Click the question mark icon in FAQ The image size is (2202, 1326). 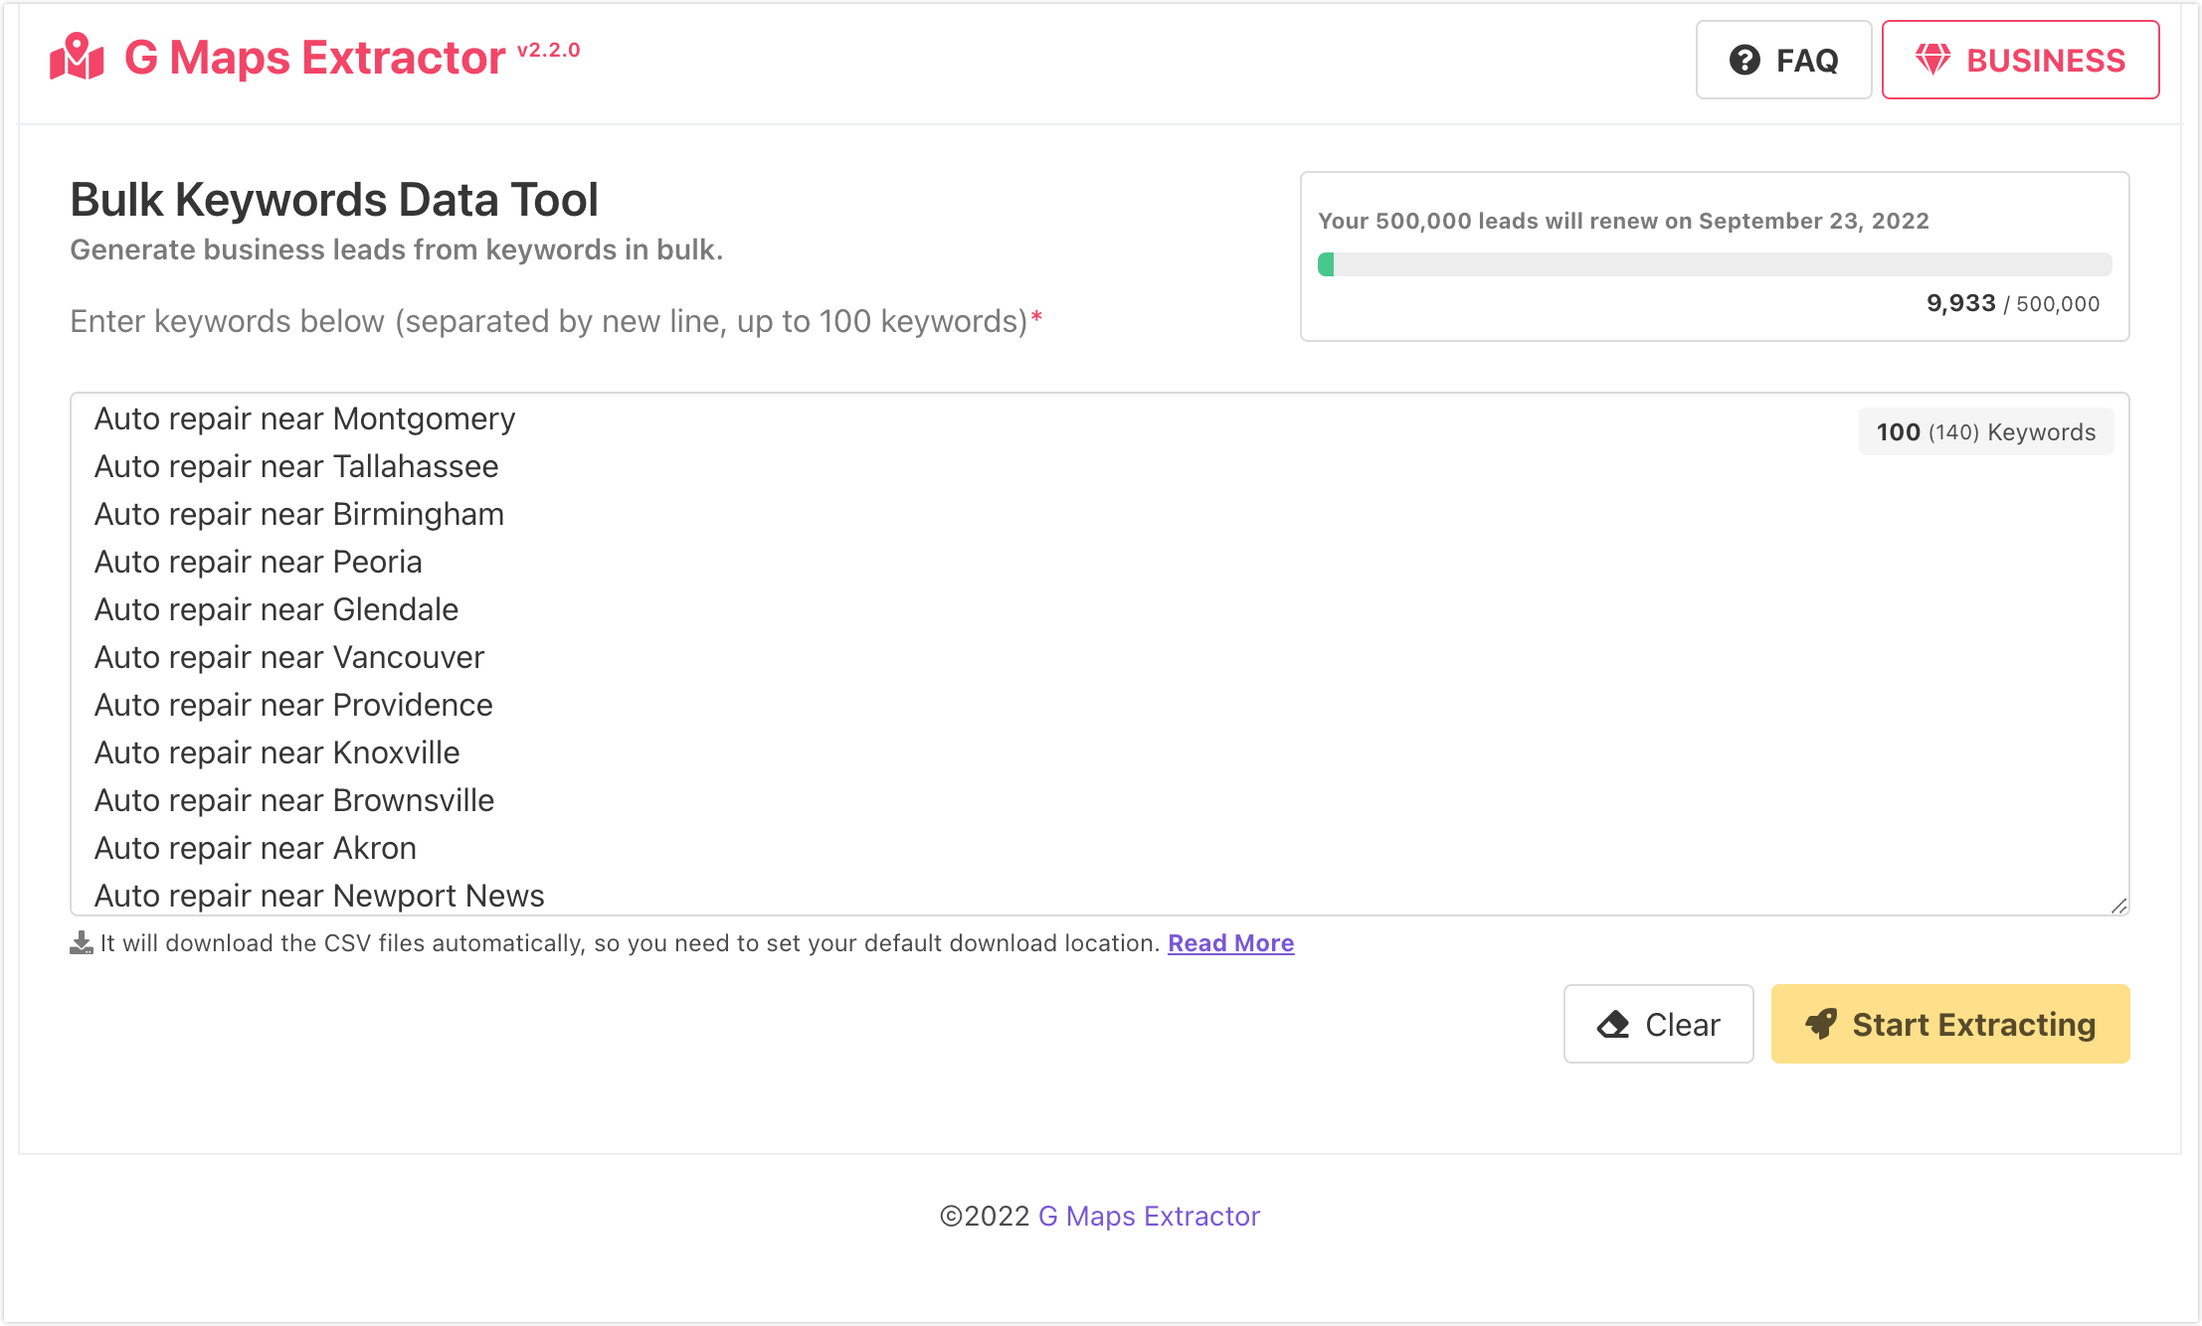pos(1744,60)
